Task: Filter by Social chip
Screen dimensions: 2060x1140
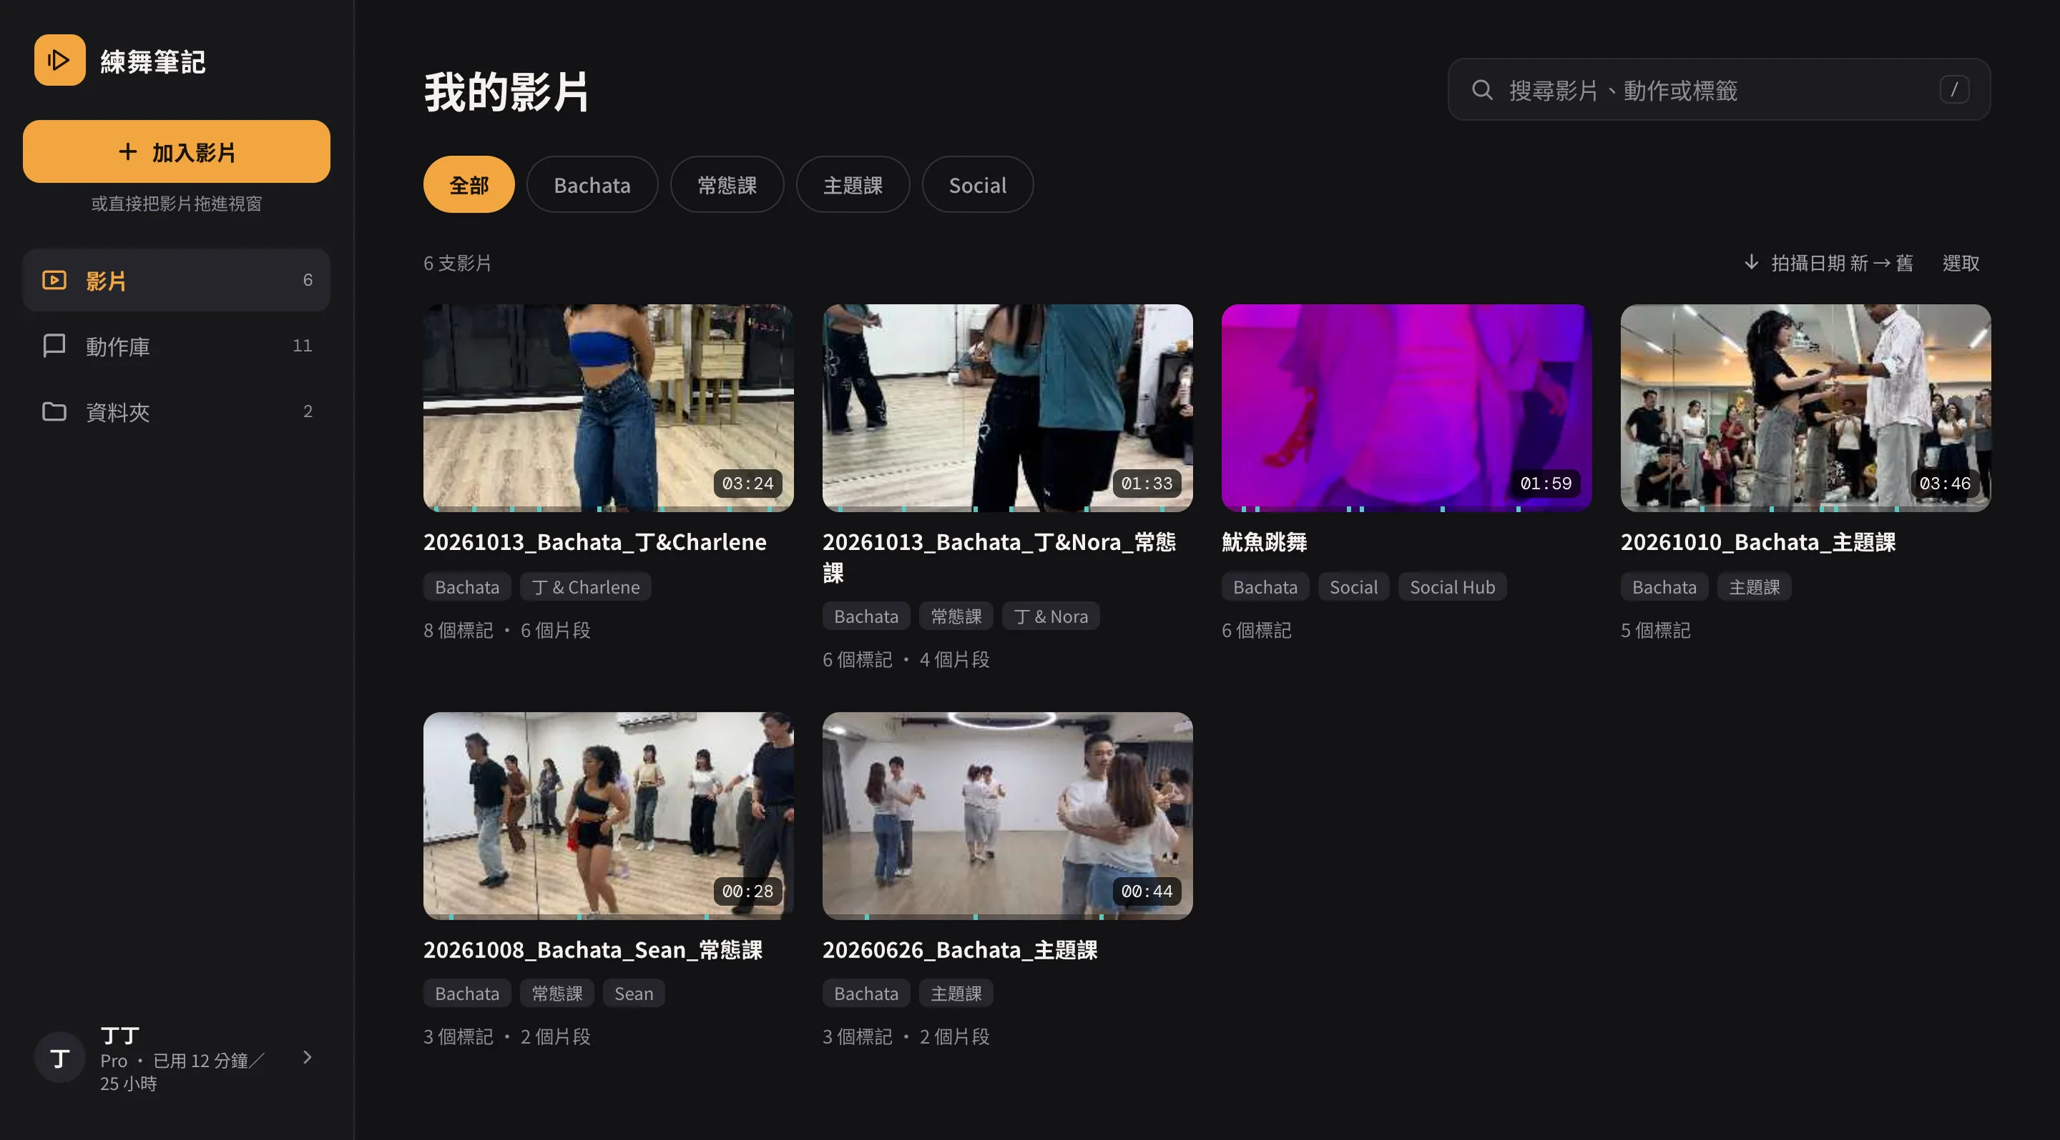Action: click(x=977, y=185)
